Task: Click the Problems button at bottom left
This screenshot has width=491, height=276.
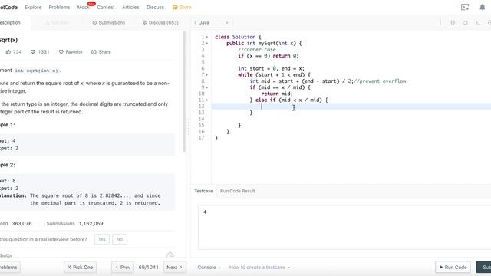Action: [9, 268]
